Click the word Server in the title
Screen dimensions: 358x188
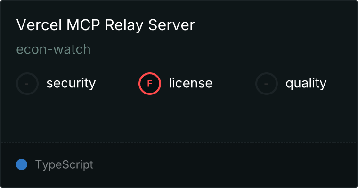[171, 25]
